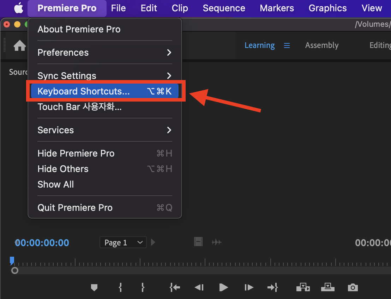This screenshot has width=391, height=299.
Task: Click the duration timecode on right
Action: [x=373, y=243]
